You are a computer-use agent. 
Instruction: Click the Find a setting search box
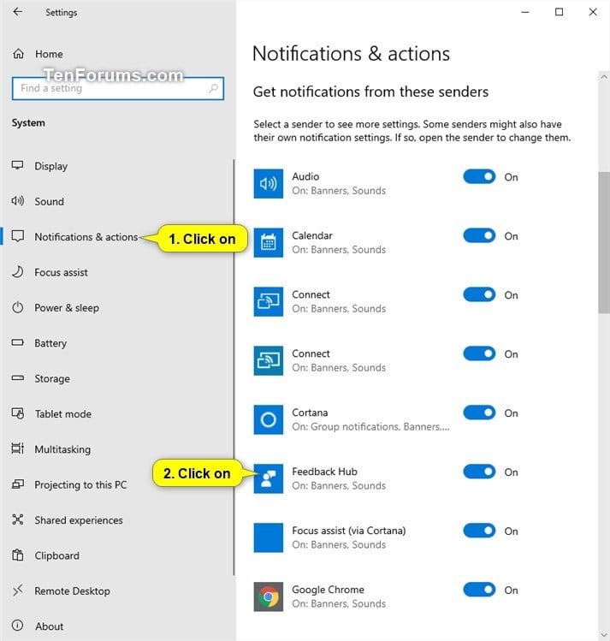118,88
